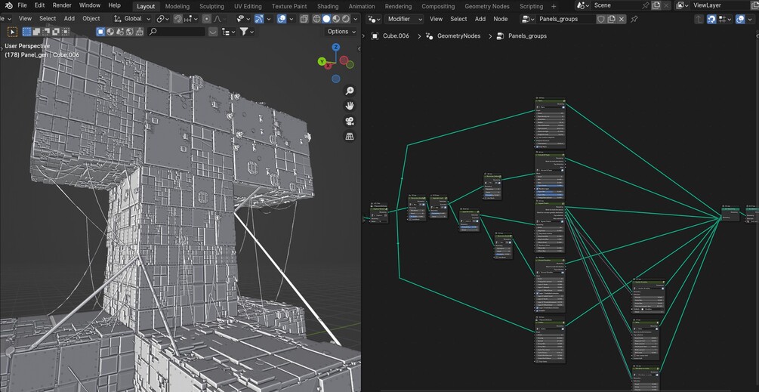Click the Blender logo icon
Viewport: 759px width, 392px height.
[x=8, y=5]
